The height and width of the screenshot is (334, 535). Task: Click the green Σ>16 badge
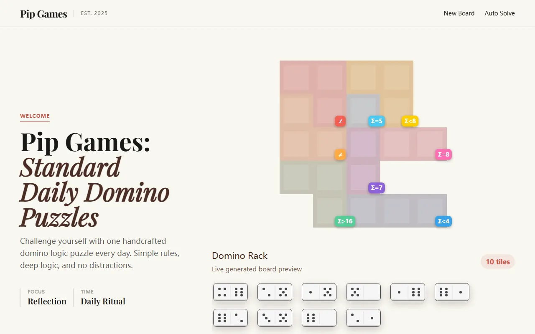tap(345, 221)
